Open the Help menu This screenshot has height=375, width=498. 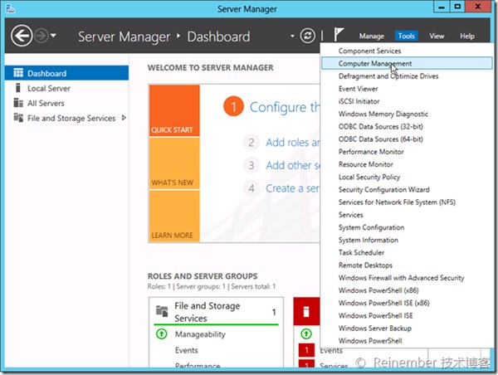[466, 37]
